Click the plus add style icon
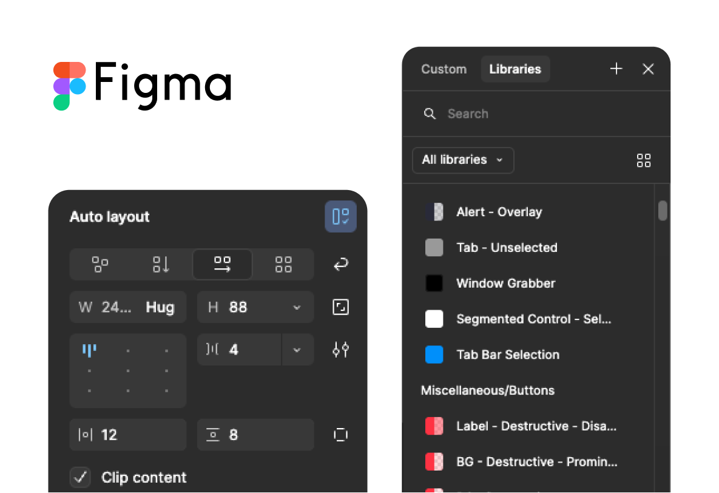Viewport: 719px width, 493px height. point(616,69)
